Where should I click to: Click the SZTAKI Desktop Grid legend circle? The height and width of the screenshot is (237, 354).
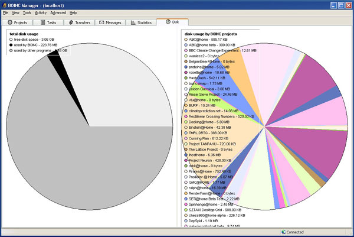point(186,210)
